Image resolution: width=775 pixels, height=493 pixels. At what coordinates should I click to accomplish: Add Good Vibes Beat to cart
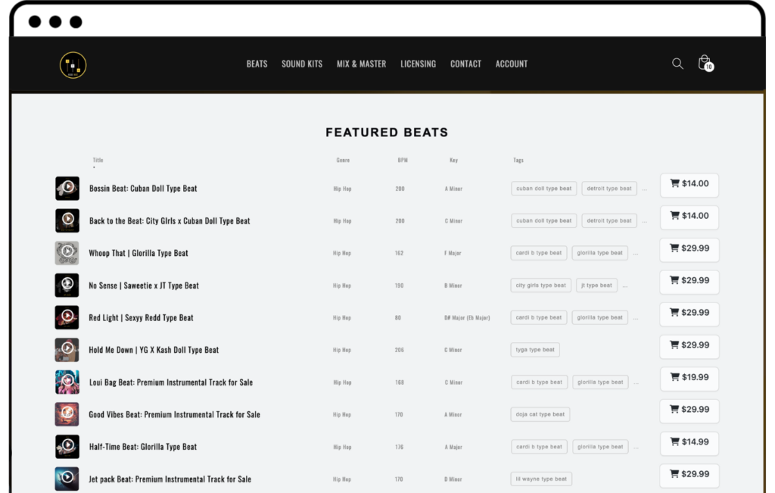tap(689, 411)
